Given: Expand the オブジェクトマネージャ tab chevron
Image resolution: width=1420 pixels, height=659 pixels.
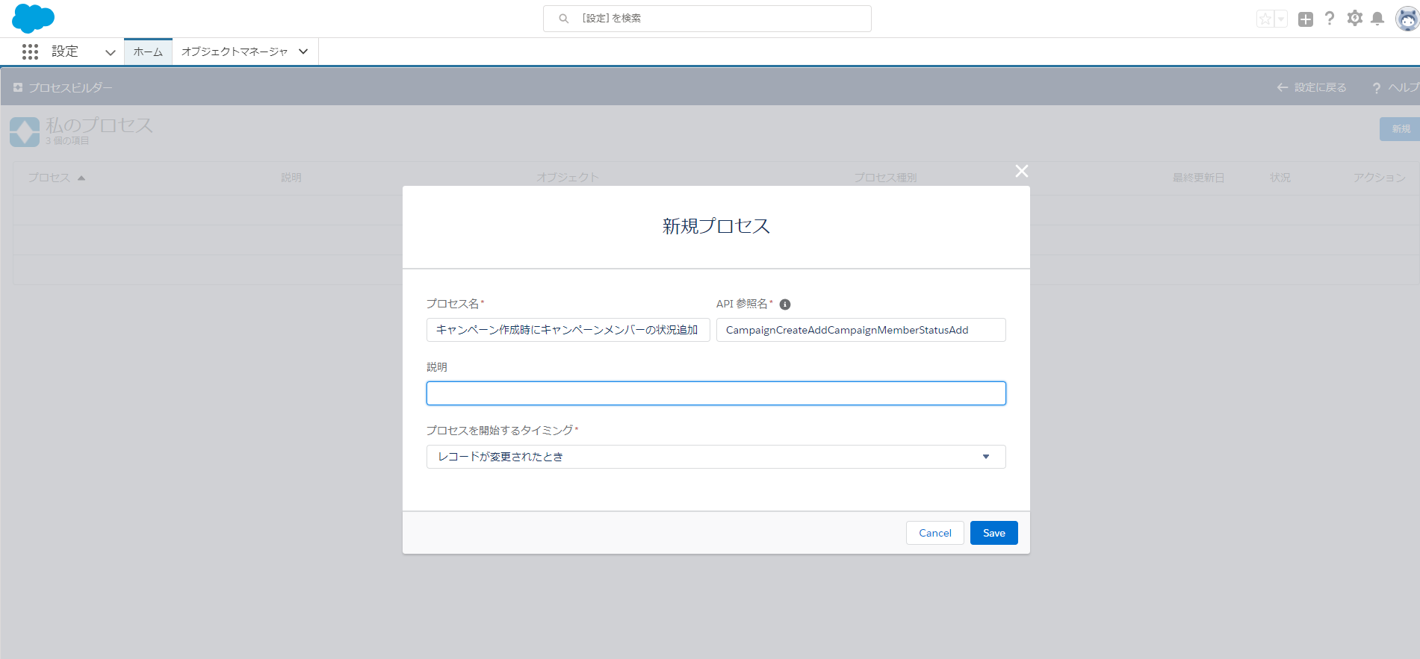Looking at the screenshot, I should coord(303,51).
